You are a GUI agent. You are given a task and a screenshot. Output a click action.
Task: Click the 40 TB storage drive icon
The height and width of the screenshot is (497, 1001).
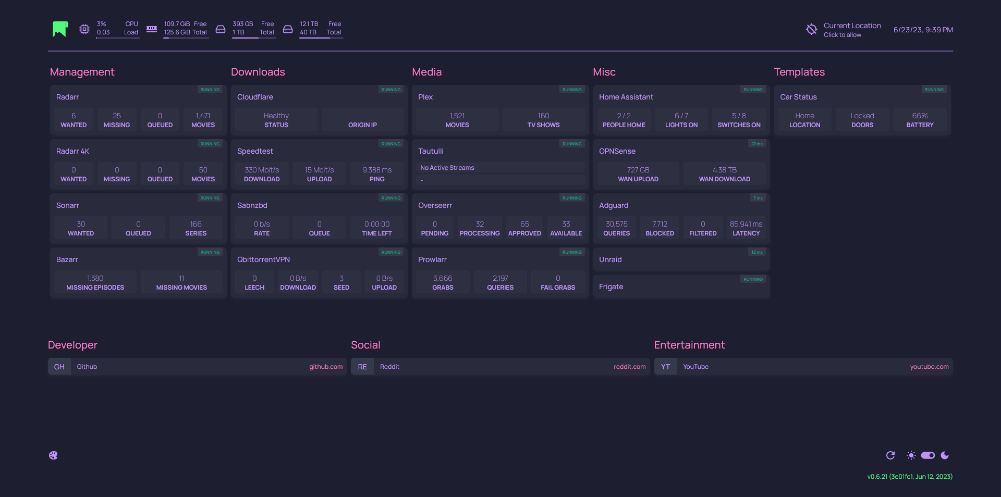(288, 29)
